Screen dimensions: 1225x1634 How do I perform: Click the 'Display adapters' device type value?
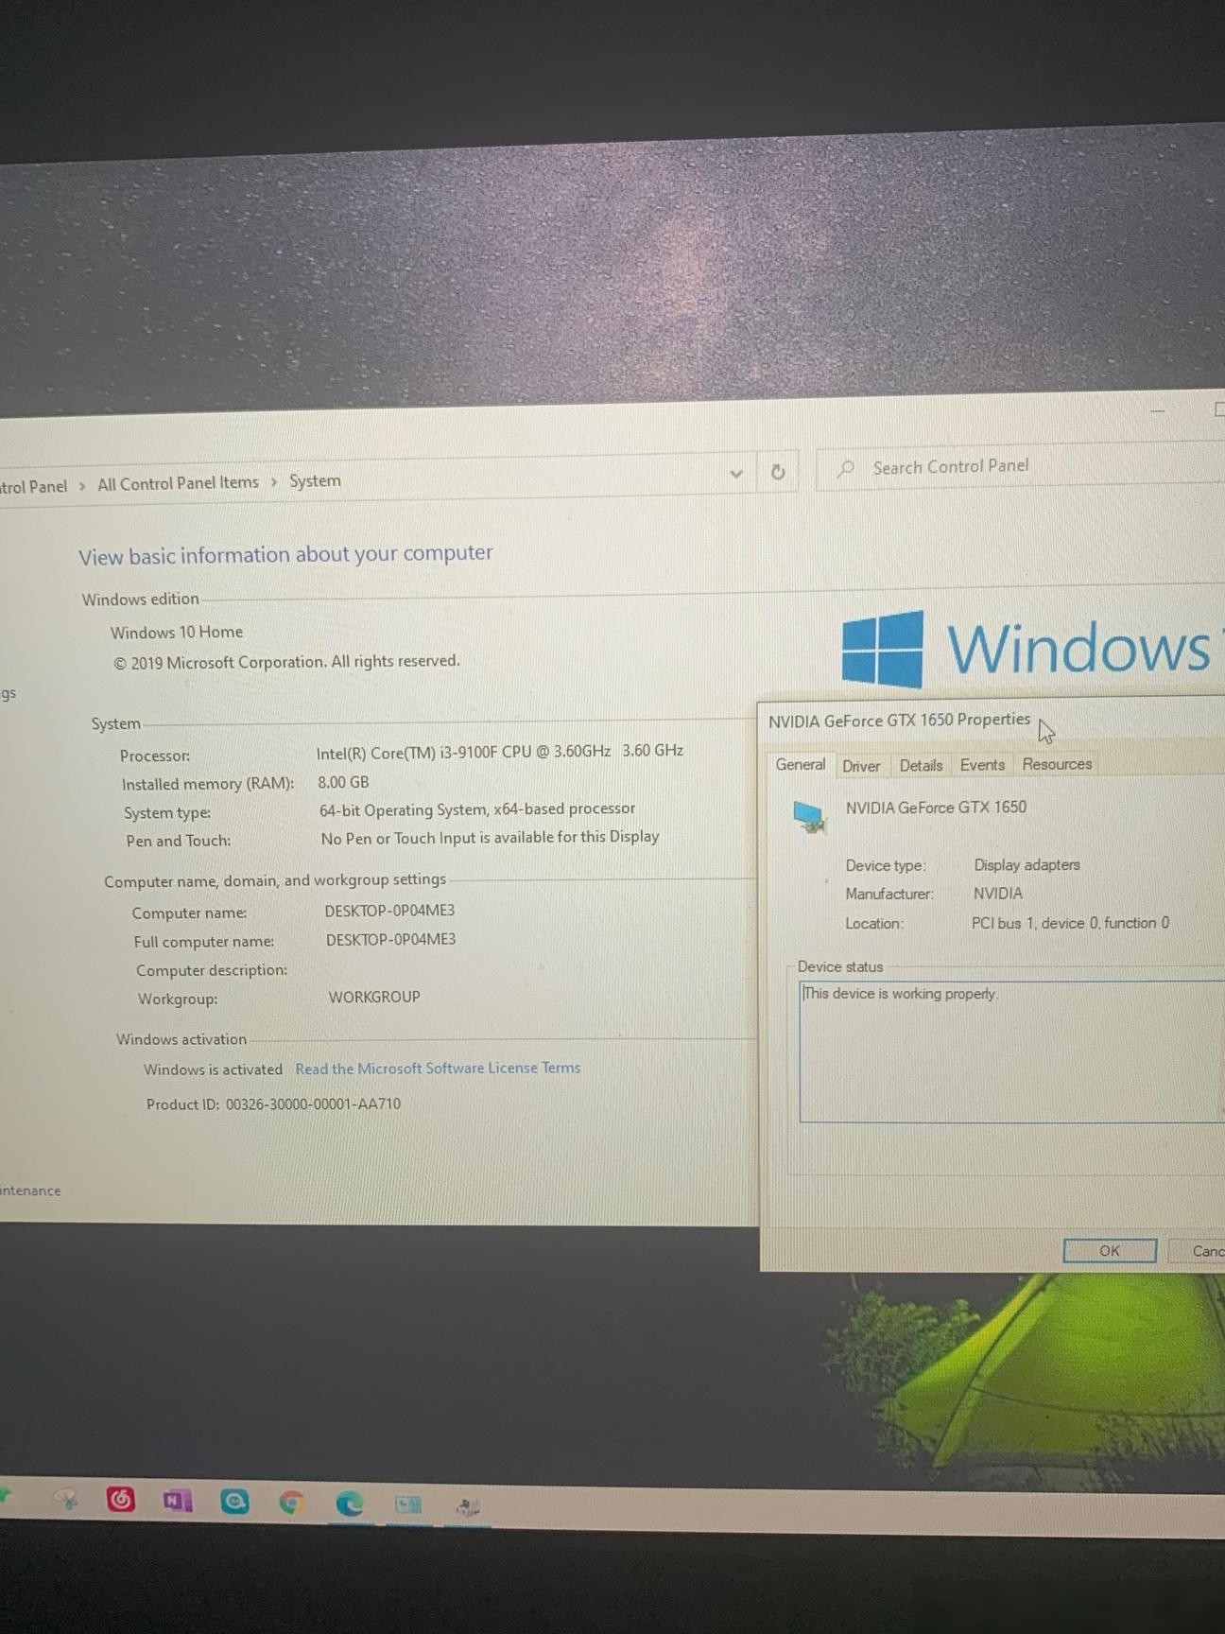point(1027,864)
